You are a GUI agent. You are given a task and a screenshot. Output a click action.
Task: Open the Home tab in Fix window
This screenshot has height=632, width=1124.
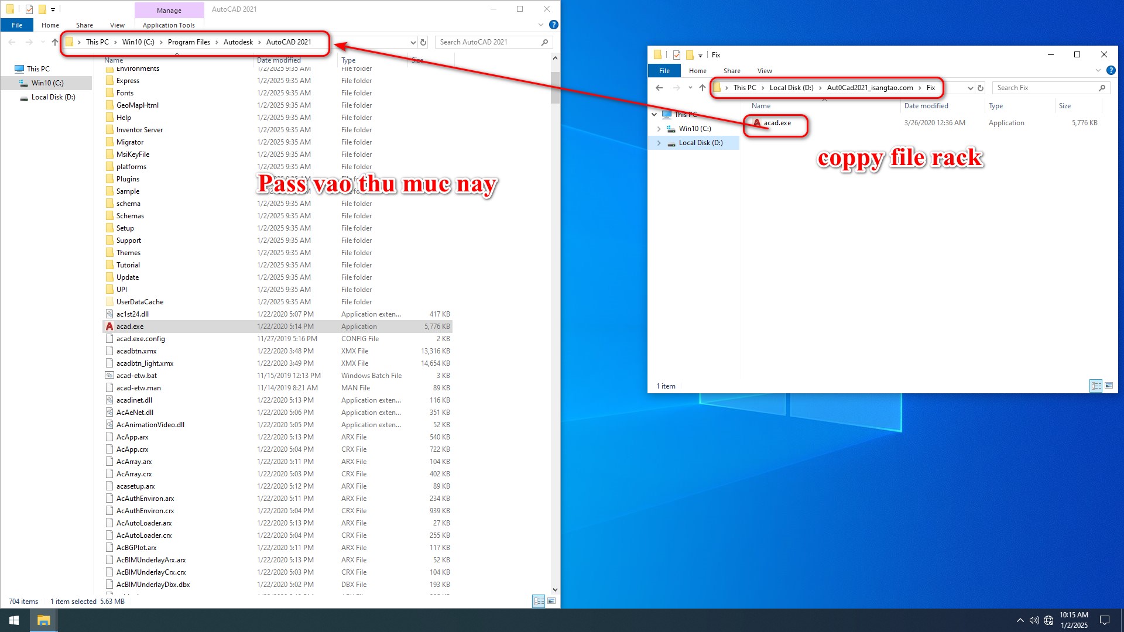tap(698, 71)
